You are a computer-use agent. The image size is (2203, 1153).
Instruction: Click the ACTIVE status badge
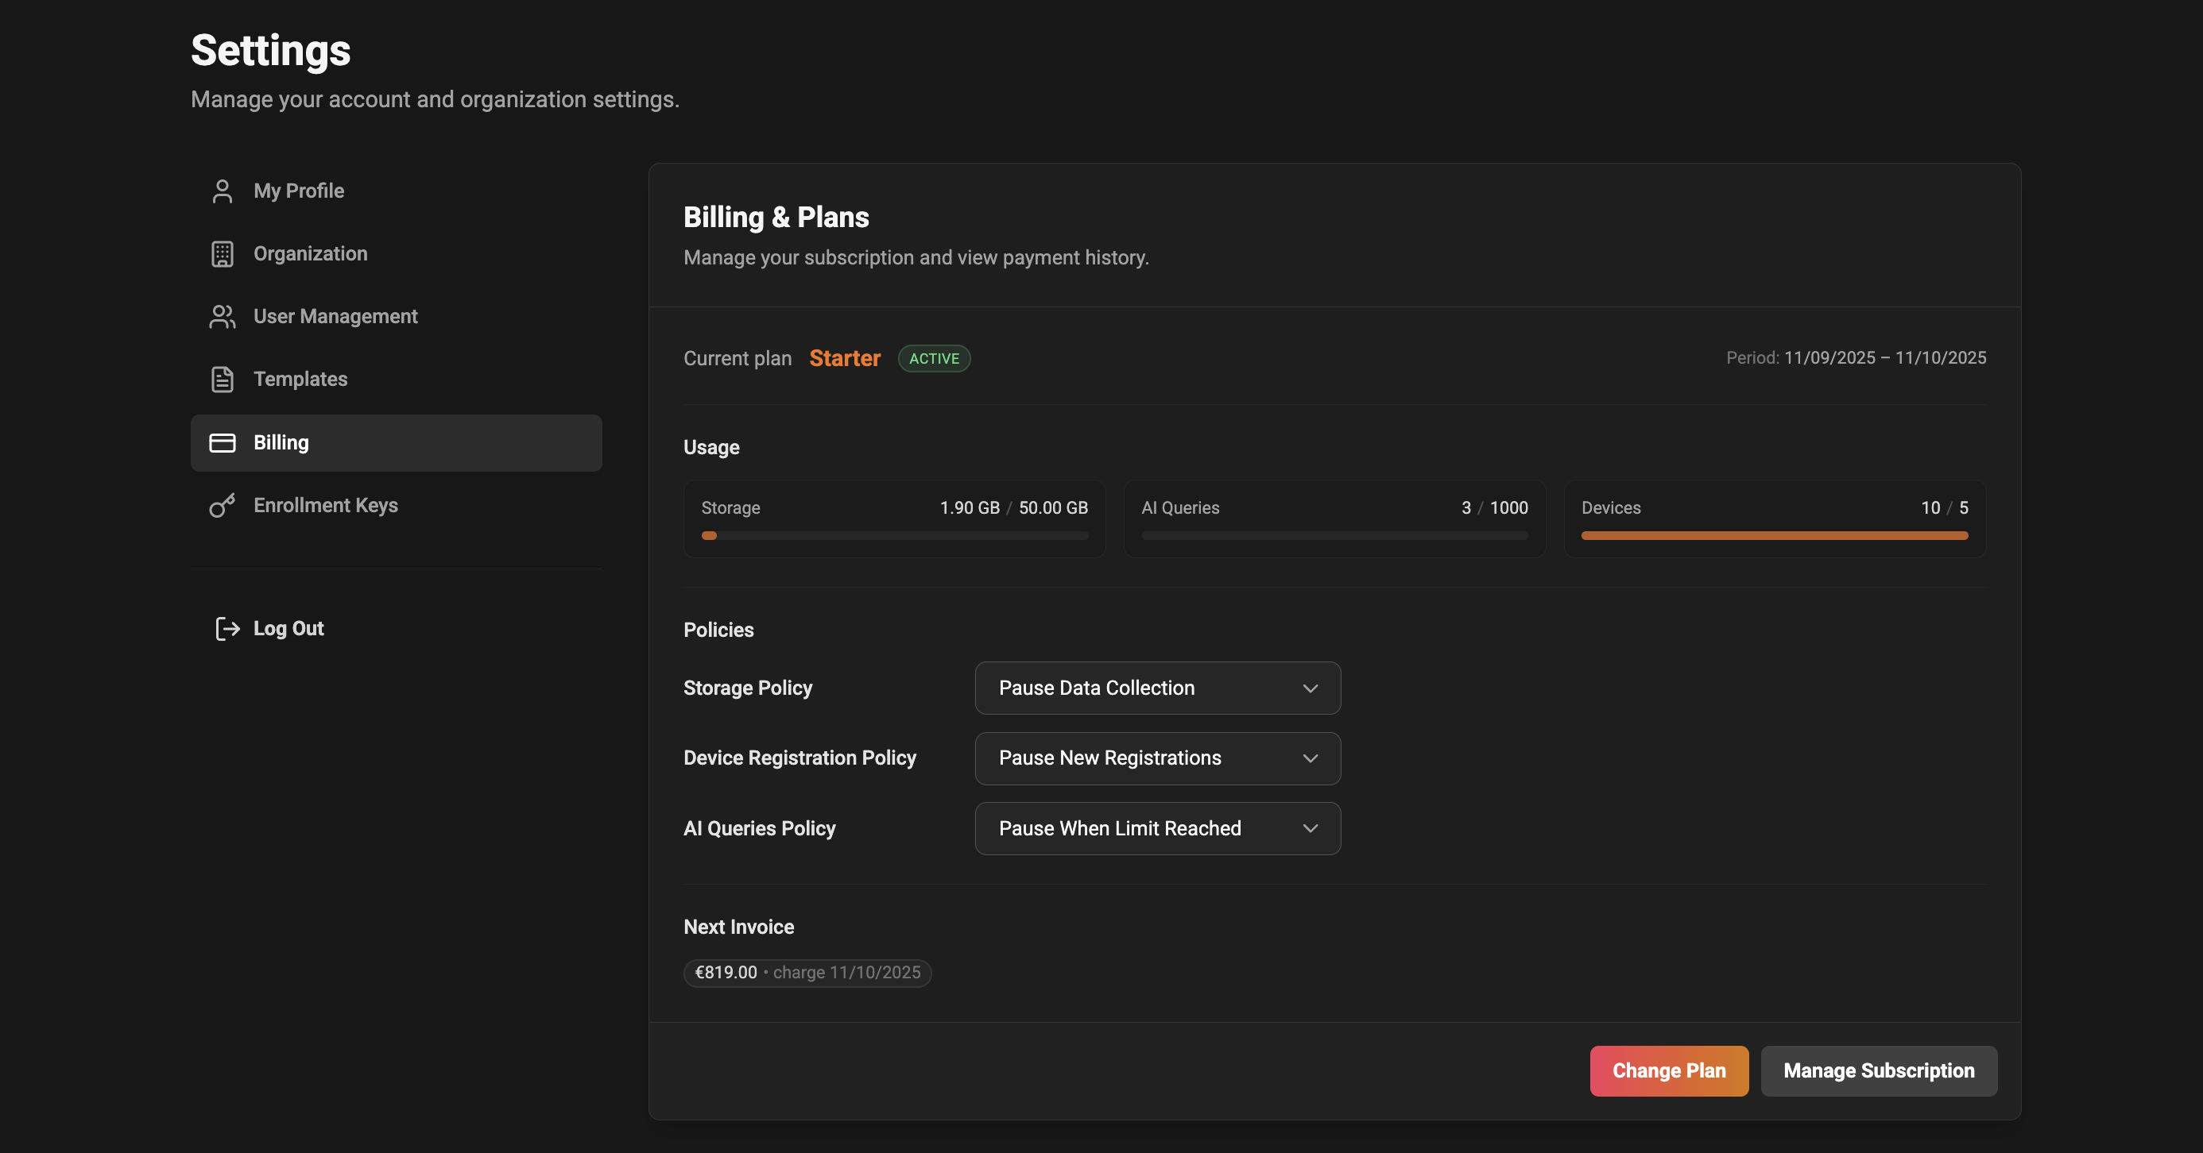click(x=934, y=358)
